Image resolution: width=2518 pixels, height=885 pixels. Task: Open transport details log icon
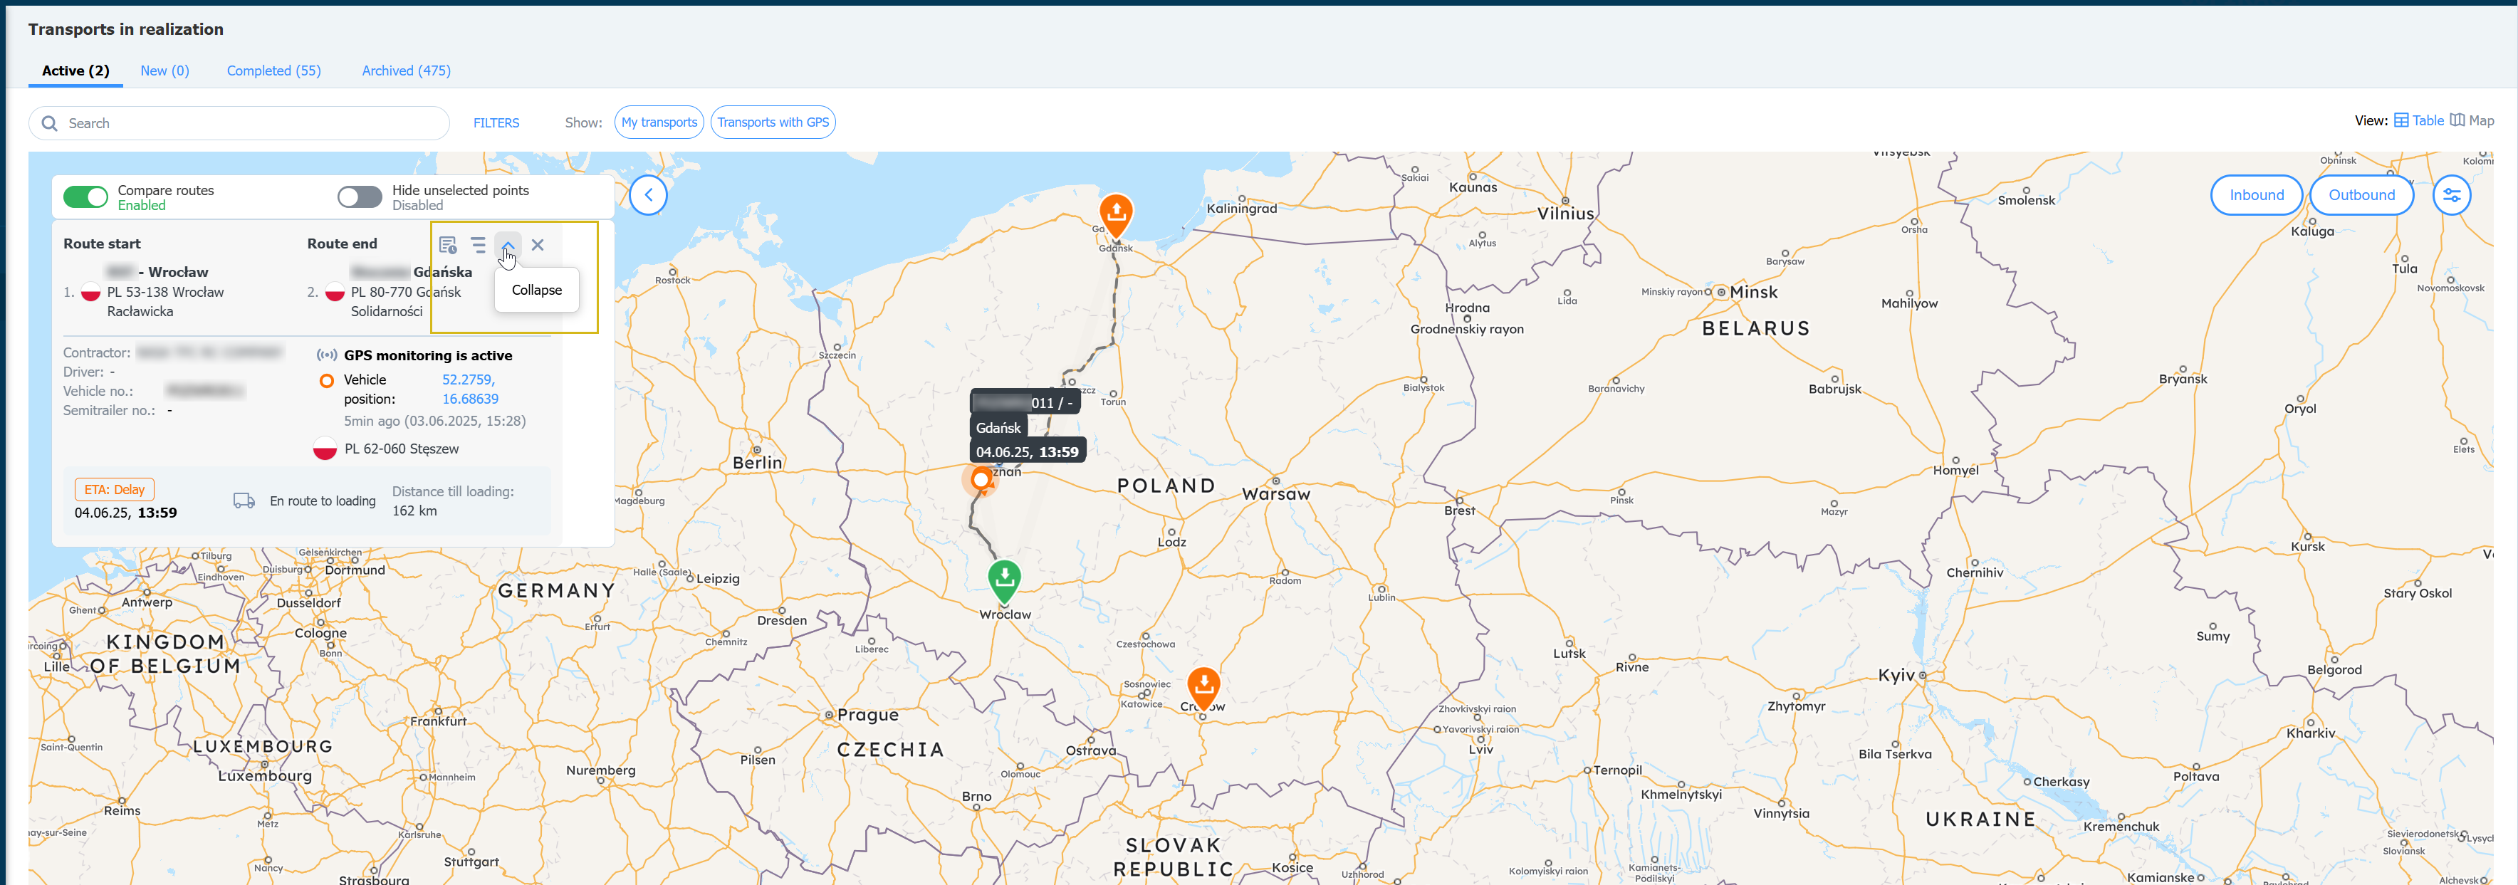click(448, 245)
